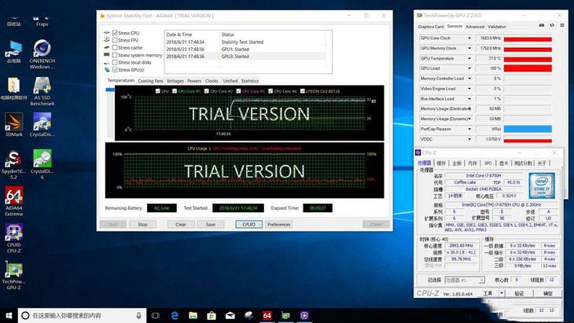Expand the PerfCap Reason sensor dropdown
Viewport: 574px width, 323px height.
(x=469, y=129)
